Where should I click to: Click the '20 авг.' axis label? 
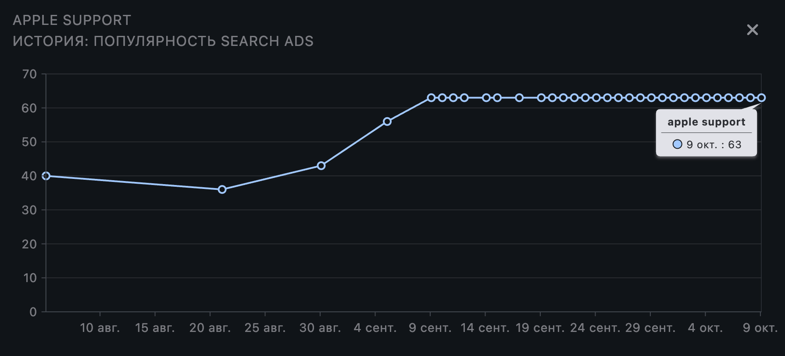tap(210, 328)
